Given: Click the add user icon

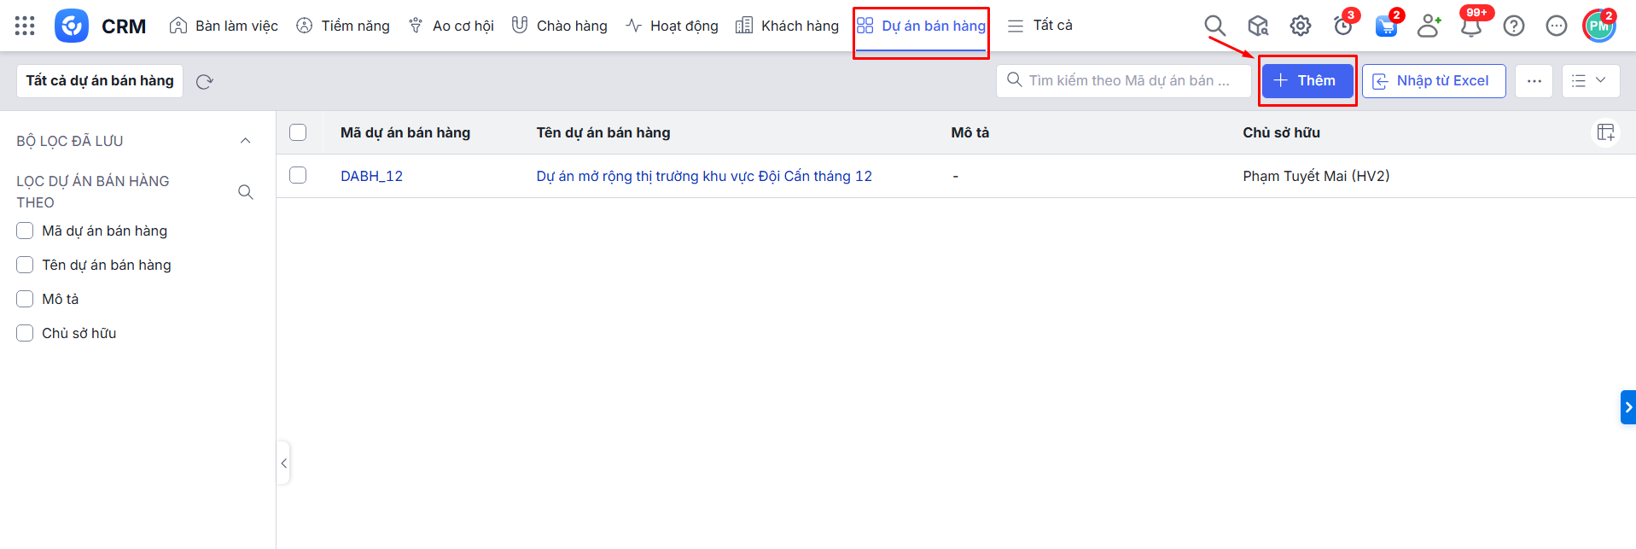Looking at the screenshot, I should coord(1428,26).
